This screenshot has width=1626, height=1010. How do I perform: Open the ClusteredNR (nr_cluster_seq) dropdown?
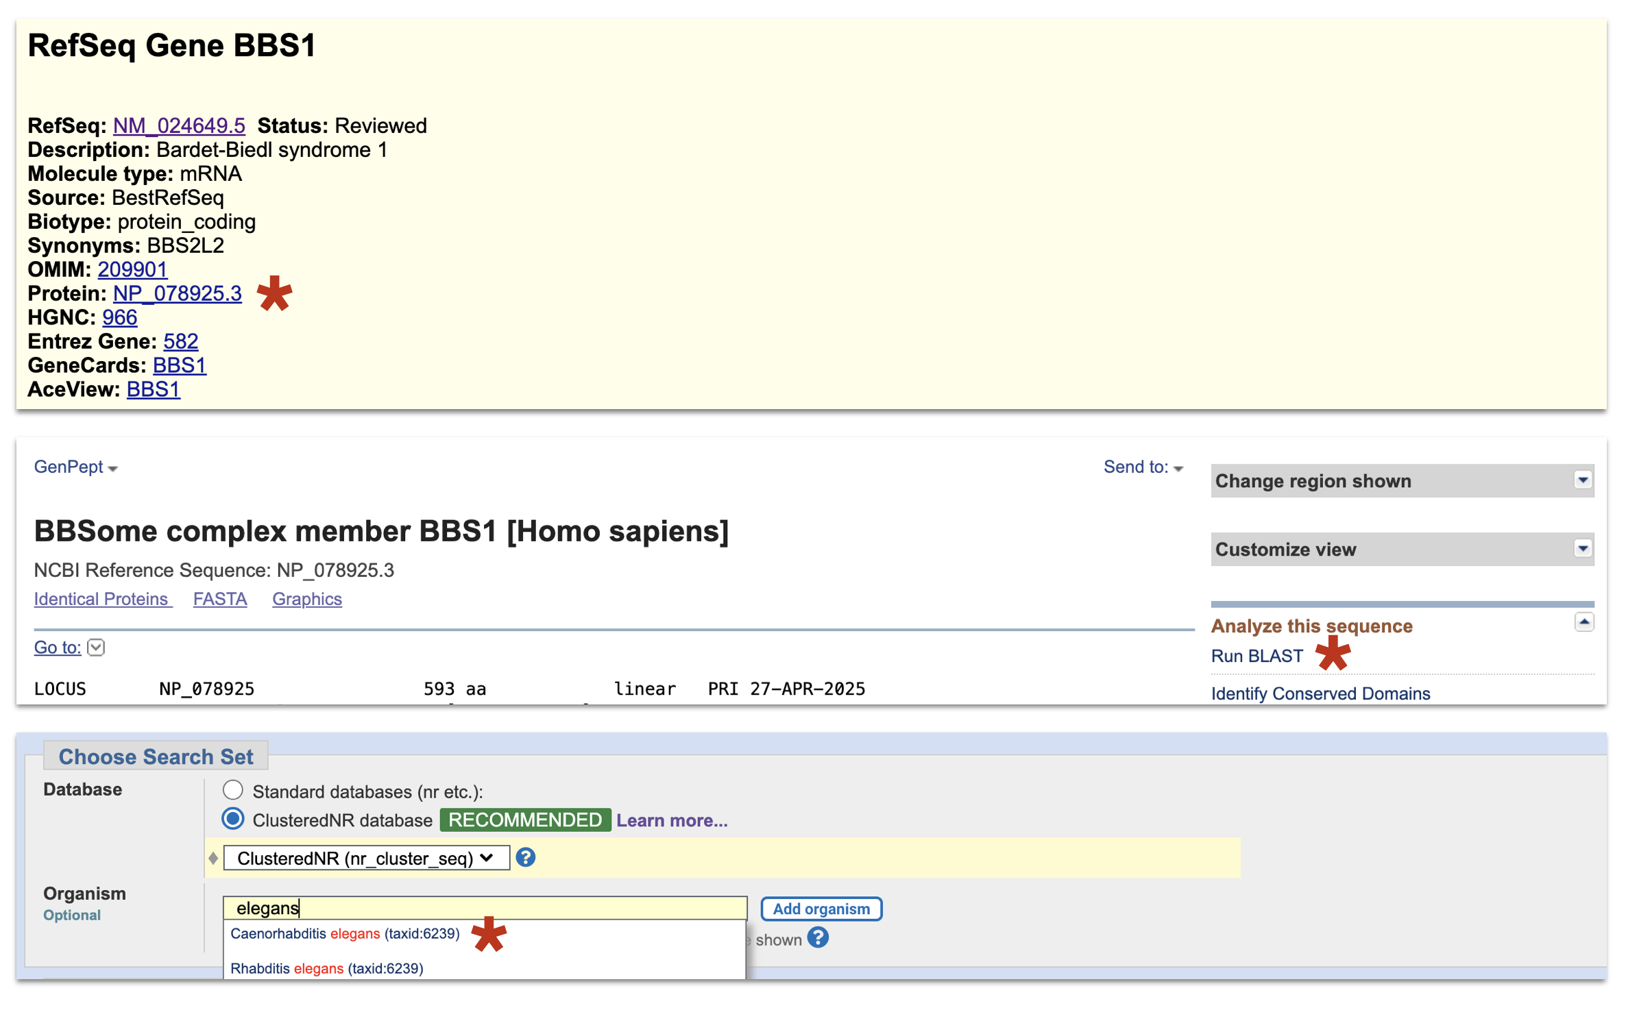(x=366, y=858)
